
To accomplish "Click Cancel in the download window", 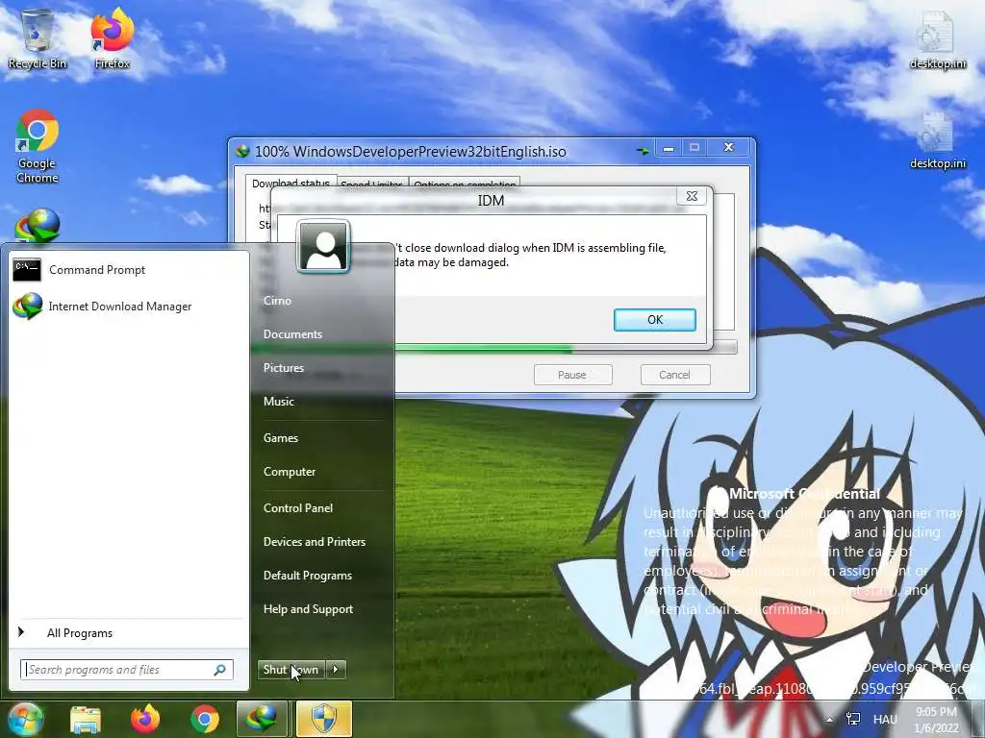I will pos(674,375).
